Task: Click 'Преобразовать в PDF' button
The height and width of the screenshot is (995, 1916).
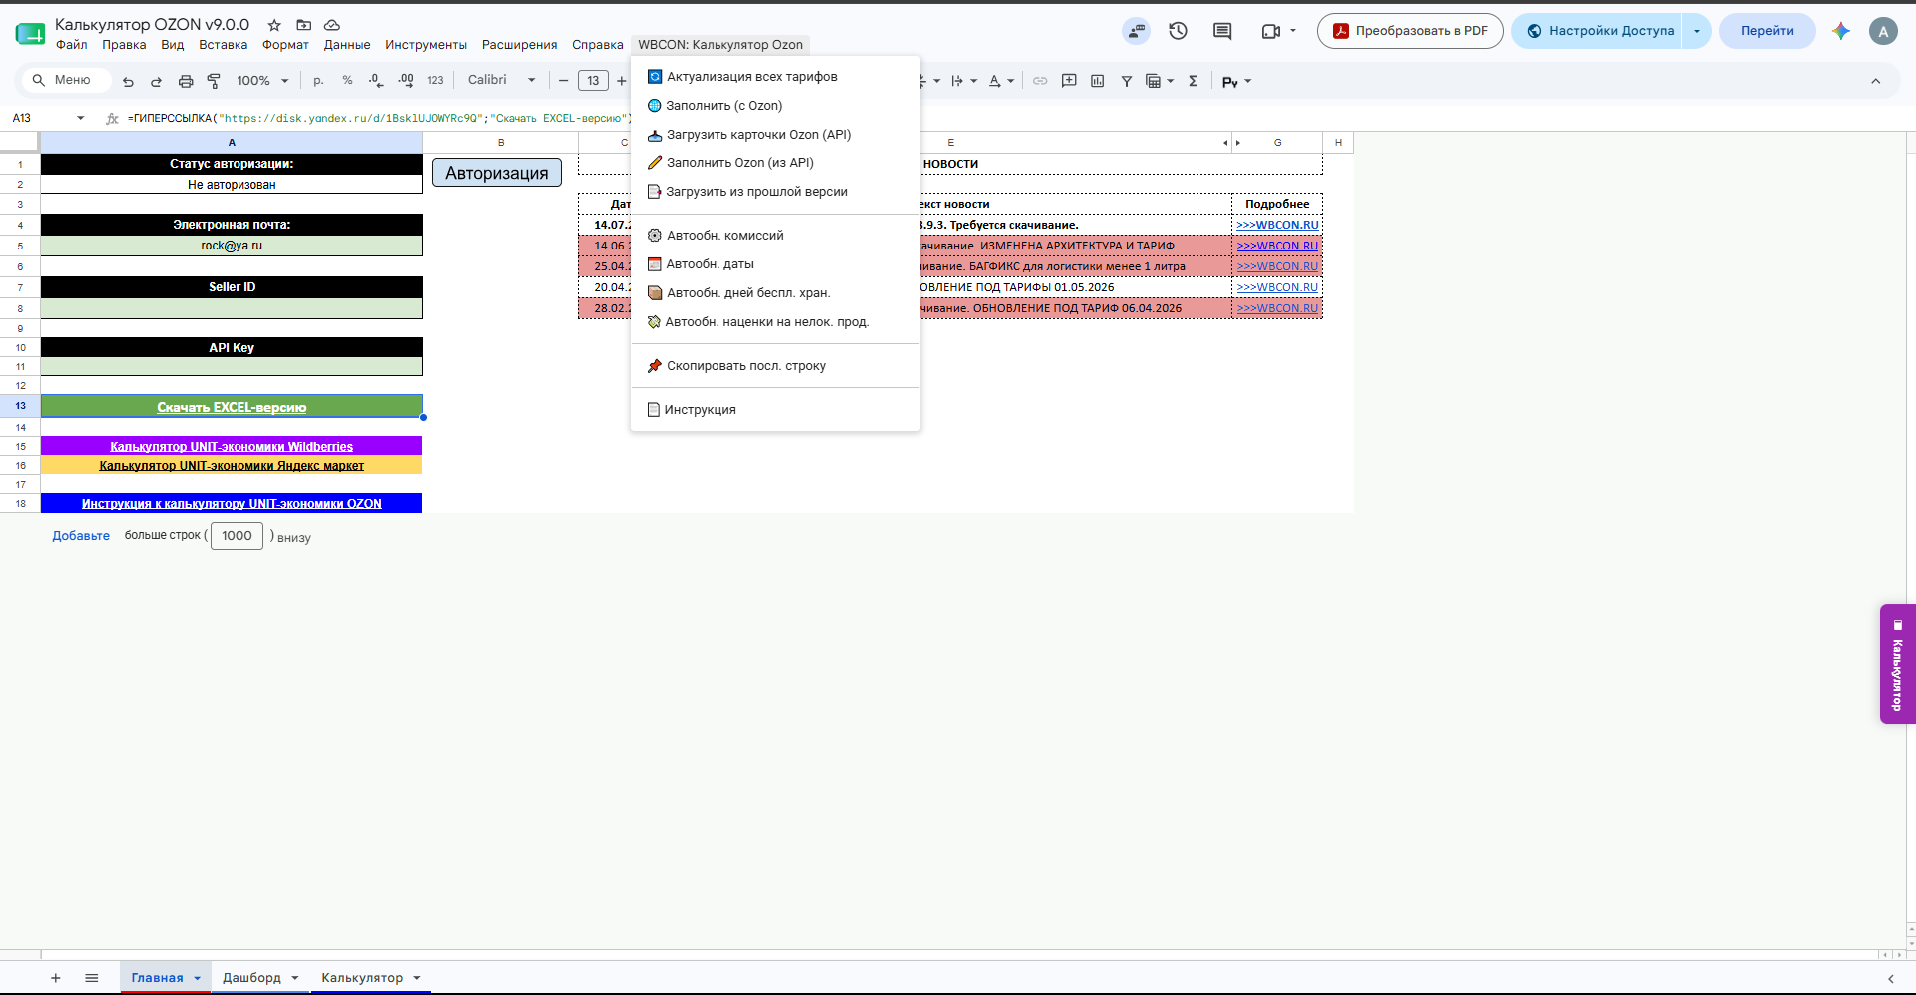Action: [1410, 31]
